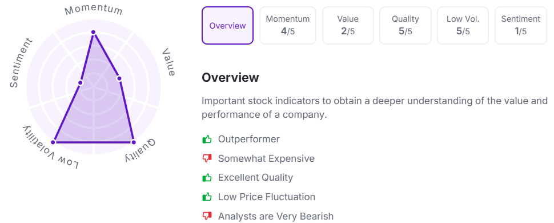Click the thumbs-down icon beside Analysts are Very Bearish

(207, 216)
